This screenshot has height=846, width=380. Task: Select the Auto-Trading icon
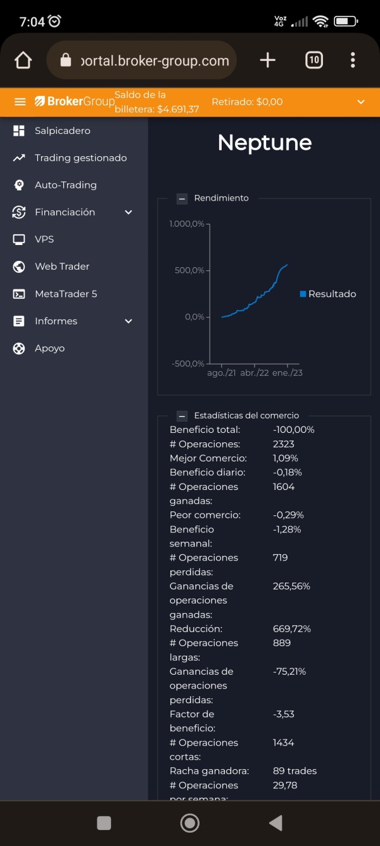(19, 185)
